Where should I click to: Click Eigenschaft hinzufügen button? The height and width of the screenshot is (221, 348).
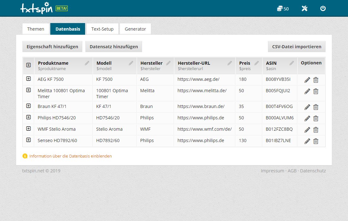point(53,47)
